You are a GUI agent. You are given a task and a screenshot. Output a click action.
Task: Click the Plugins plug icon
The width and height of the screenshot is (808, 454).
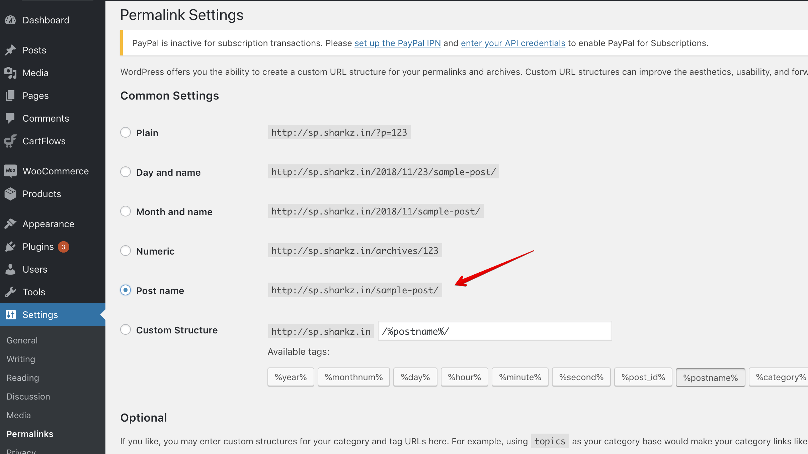click(x=10, y=247)
